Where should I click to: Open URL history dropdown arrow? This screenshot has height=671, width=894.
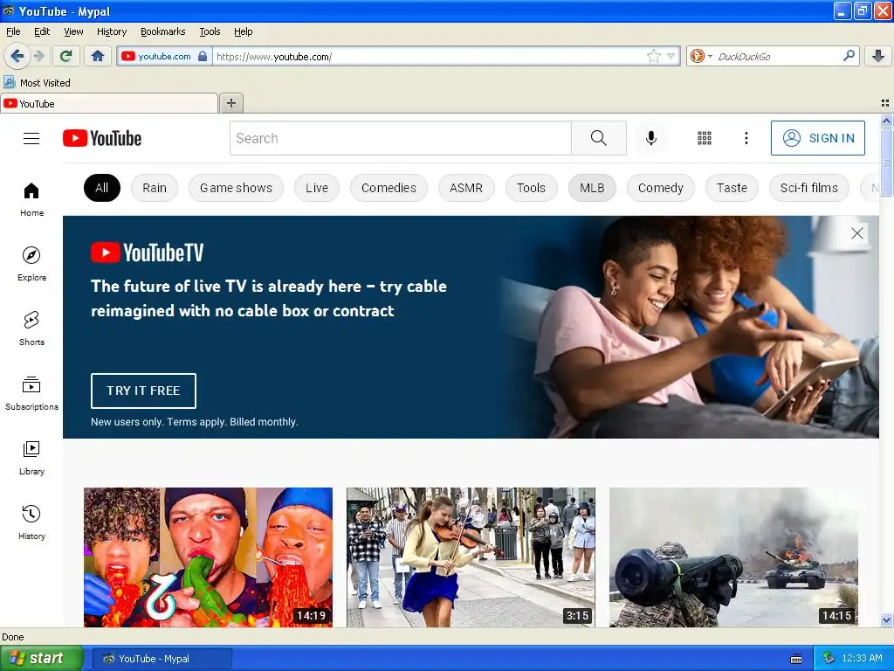(670, 56)
